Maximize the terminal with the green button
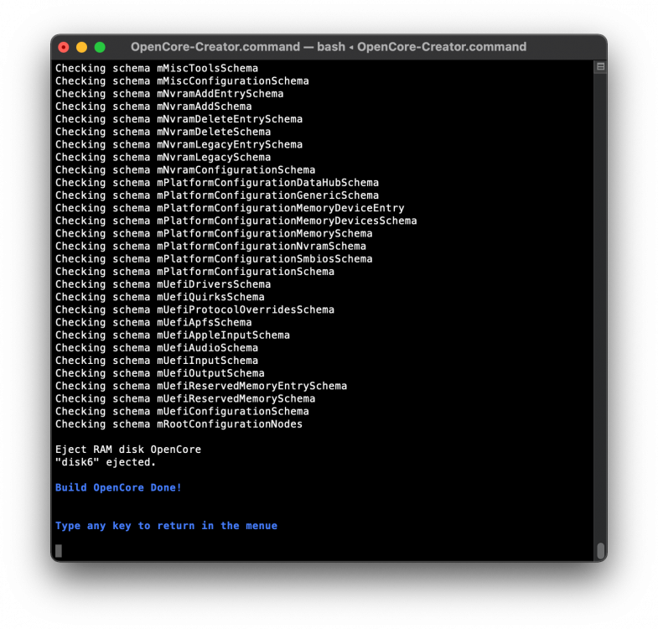The height and width of the screenshot is (629, 658). pos(100,47)
